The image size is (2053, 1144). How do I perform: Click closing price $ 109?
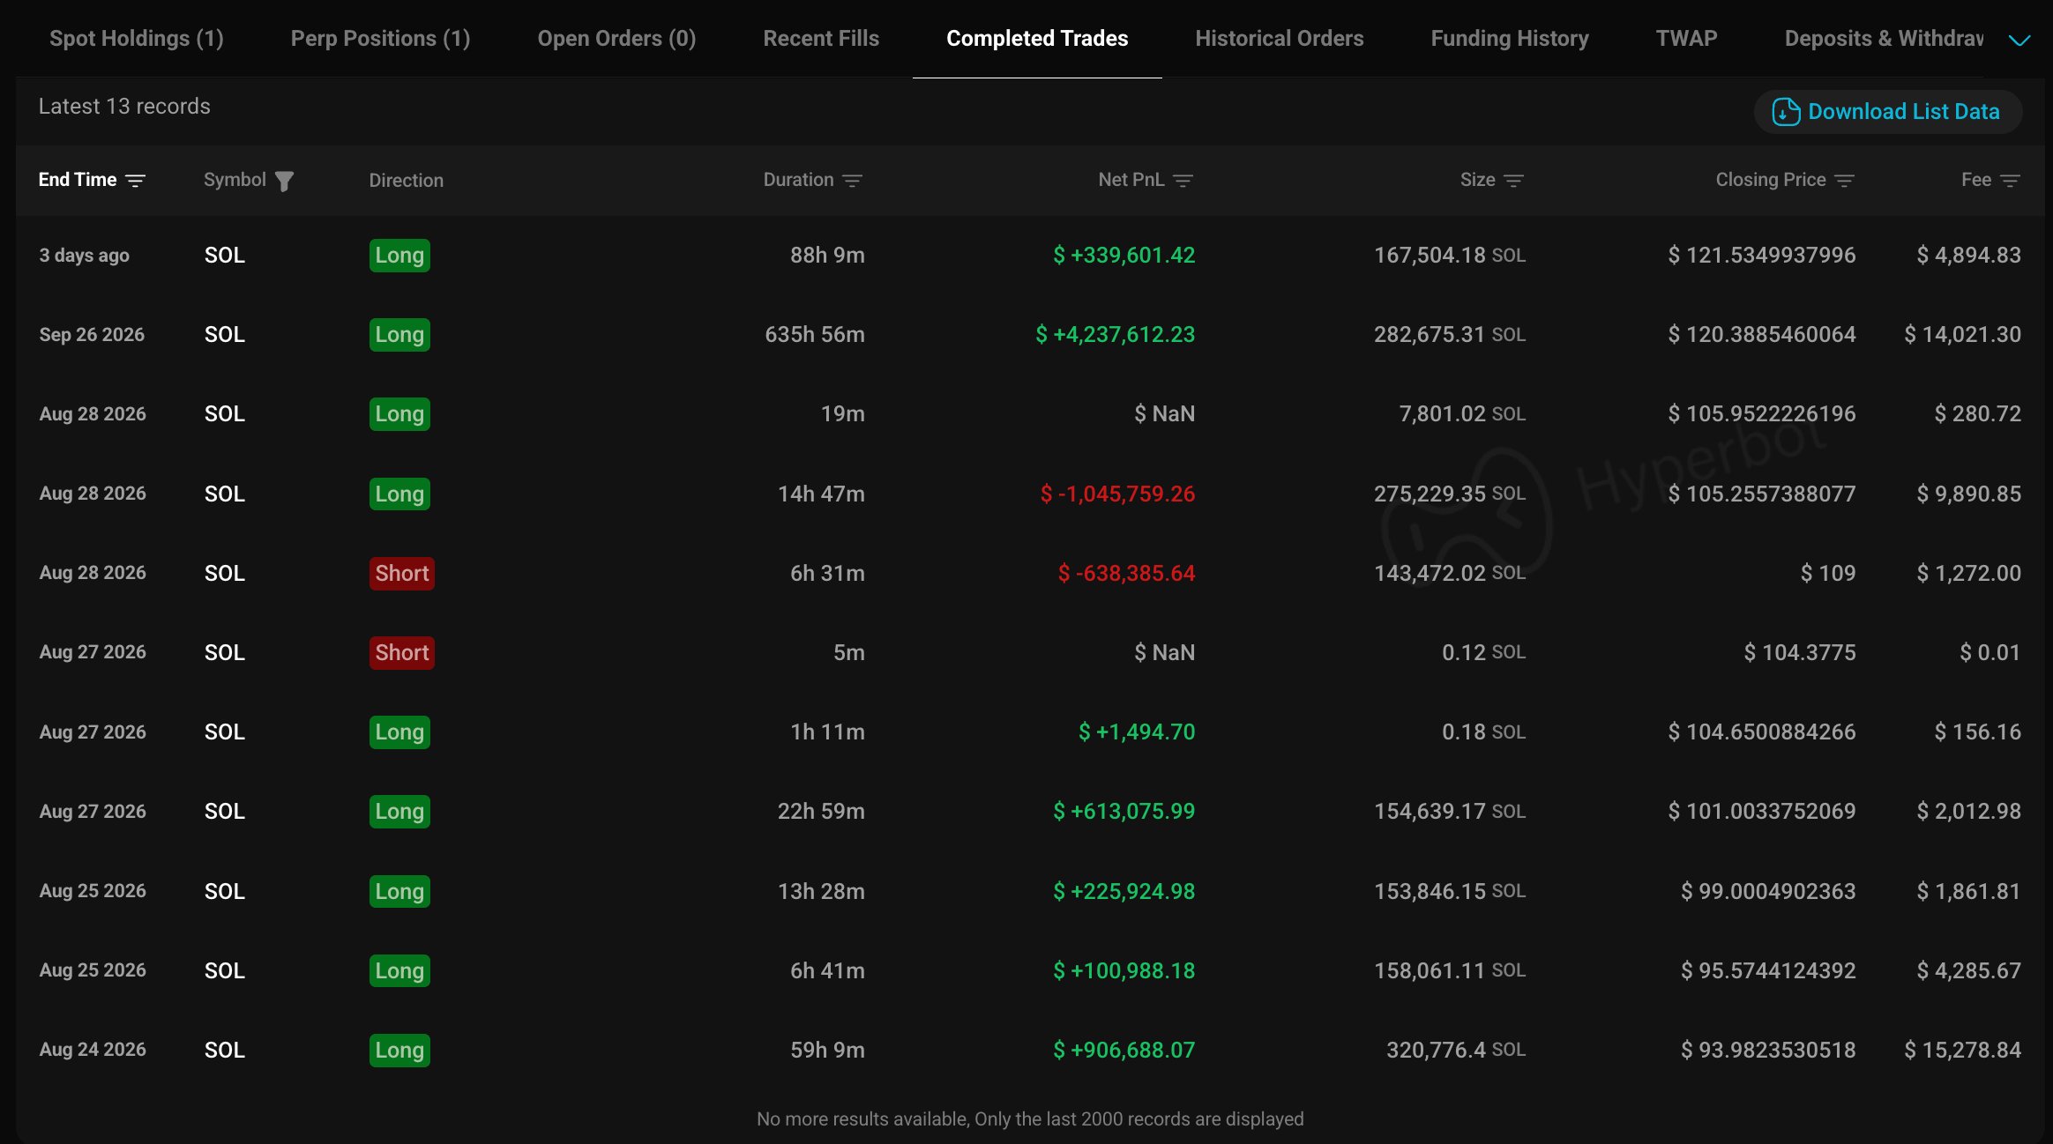(1827, 574)
